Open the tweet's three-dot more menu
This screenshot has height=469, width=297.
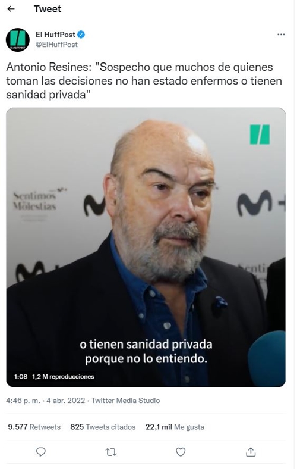(x=281, y=35)
